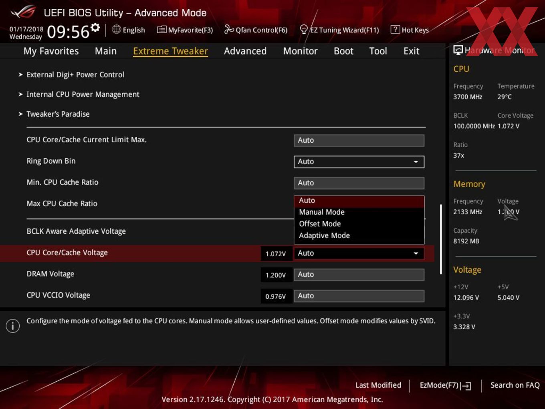Click the CPU VCCIO Voltage Auto field
The width and height of the screenshot is (545, 409).
(x=359, y=296)
